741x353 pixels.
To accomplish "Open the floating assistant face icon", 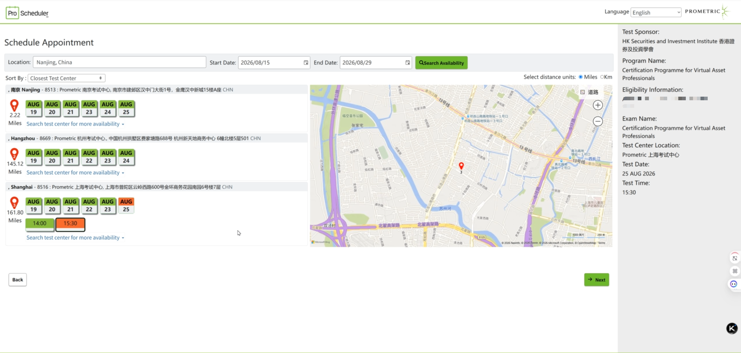I will pyautogui.click(x=733, y=284).
